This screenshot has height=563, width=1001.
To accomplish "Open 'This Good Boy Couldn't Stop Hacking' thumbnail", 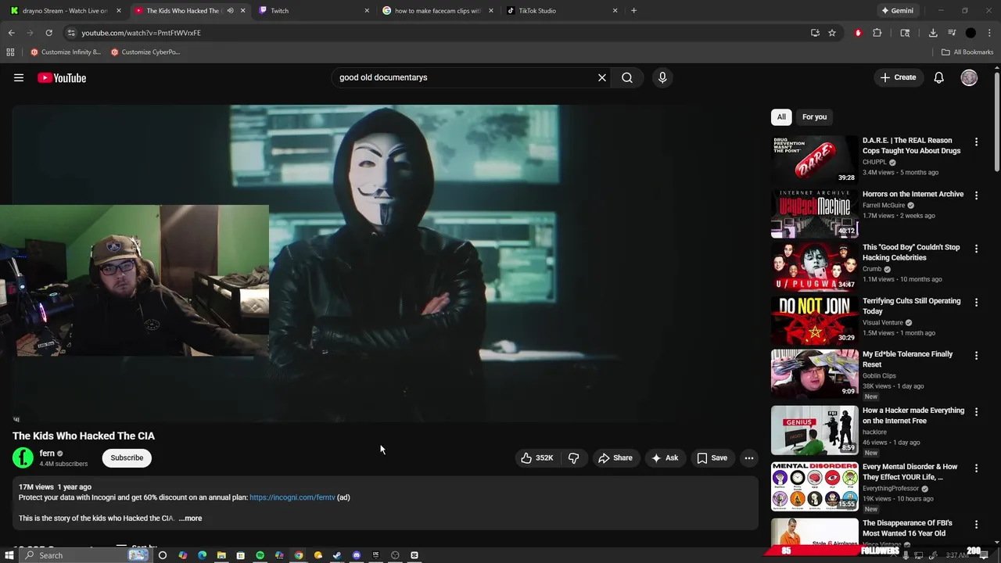I will click(814, 266).
